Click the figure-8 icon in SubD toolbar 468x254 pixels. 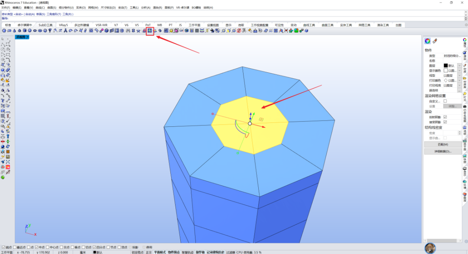tap(133, 30)
